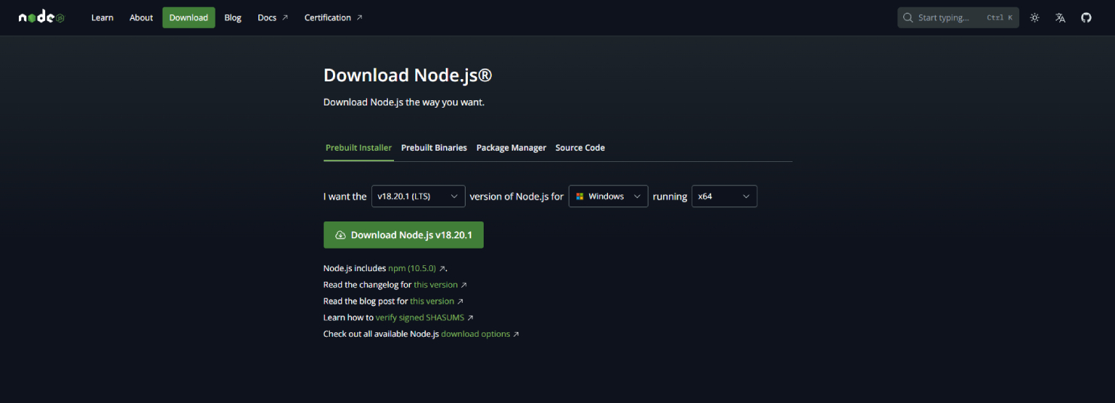Click the cloud download icon on the green button
1115x403 pixels.
pyautogui.click(x=341, y=235)
